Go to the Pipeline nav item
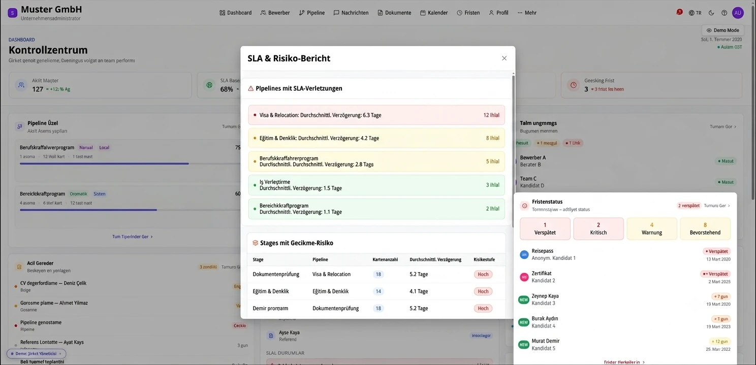This screenshot has height=365, width=756. point(311,13)
